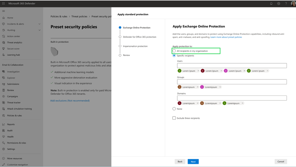Click the Threat tracker icon
Viewport: 296px width, 167px height.
coord(3,102)
